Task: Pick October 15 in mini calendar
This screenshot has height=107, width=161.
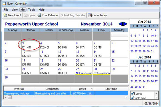Action: point(144,41)
